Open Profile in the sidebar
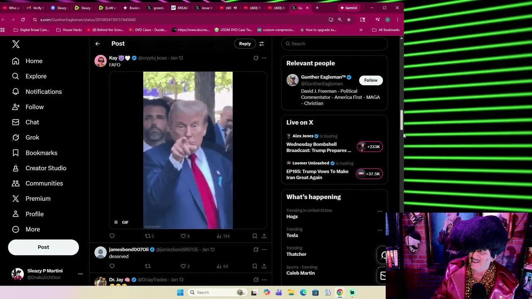The image size is (532, 299). (27, 214)
